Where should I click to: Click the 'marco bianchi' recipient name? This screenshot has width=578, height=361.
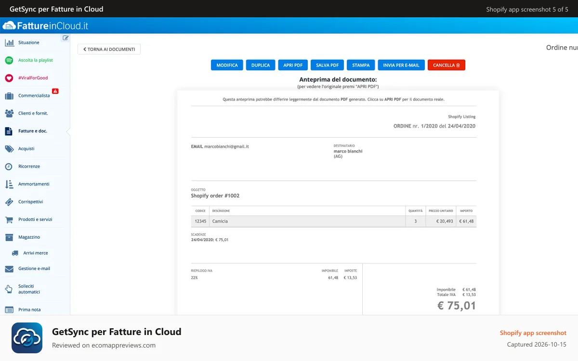pyautogui.click(x=348, y=151)
